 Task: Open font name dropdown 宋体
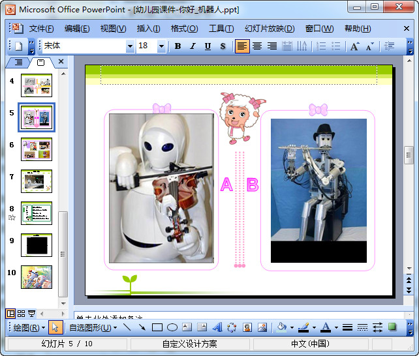[x=130, y=46]
